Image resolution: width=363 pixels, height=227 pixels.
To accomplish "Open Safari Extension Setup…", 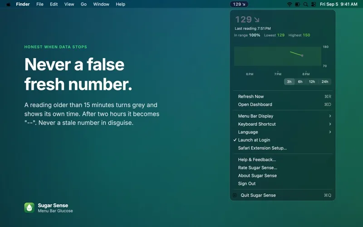I will pos(283,148).
